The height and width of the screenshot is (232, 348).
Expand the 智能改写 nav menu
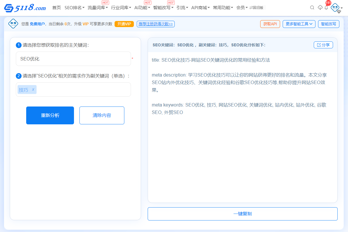pyautogui.click(x=163, y=8)
